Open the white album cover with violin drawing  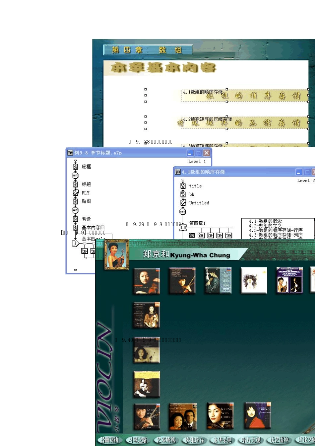point(254,281)
